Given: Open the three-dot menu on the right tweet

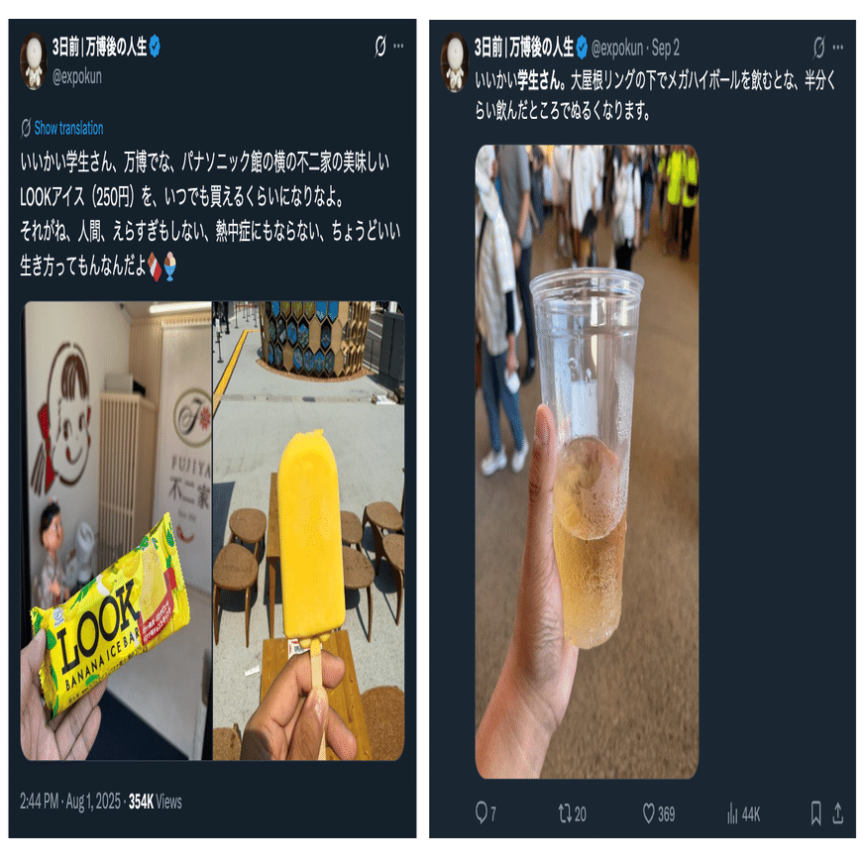Looking at the screenshot, I should 837,48.
